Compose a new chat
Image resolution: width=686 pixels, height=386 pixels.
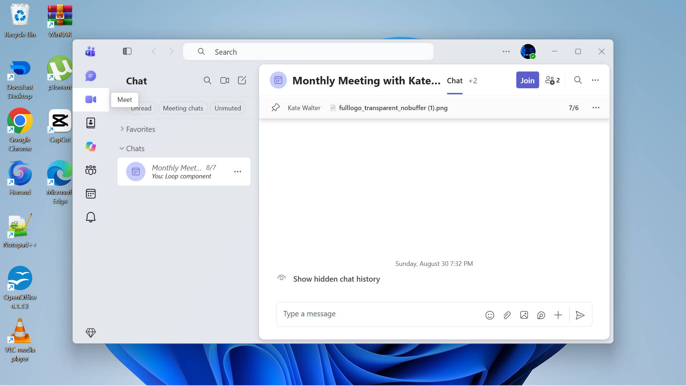click(x=242, y=80)
